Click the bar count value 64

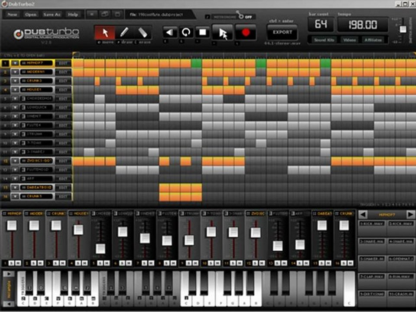click(x=321, y=24)
